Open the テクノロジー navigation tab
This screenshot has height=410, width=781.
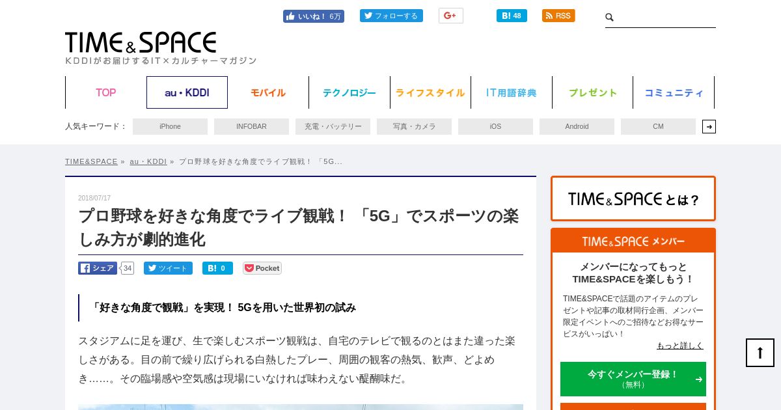click(x=349, y=92)
